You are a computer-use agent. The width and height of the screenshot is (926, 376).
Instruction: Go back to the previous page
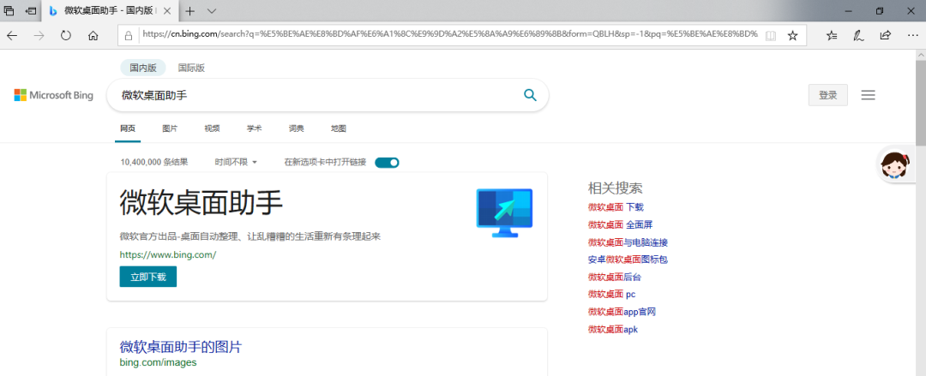(x=12, y=35)
